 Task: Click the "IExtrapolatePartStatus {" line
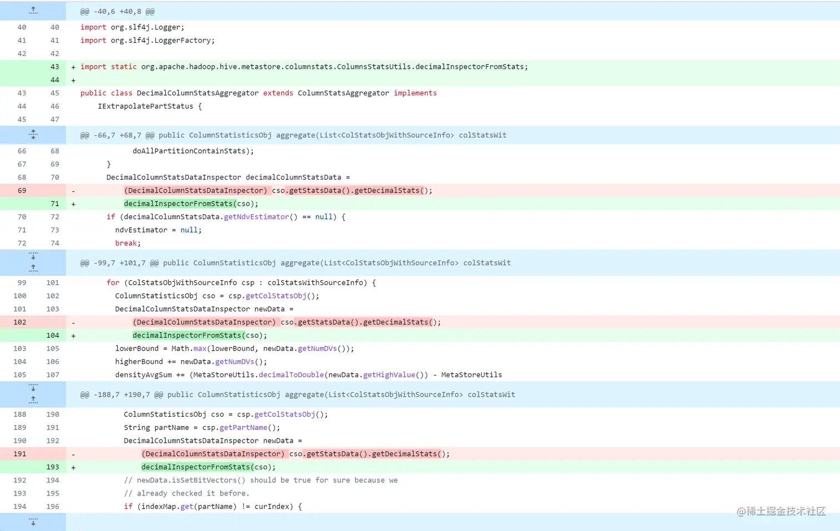[150, 107]
